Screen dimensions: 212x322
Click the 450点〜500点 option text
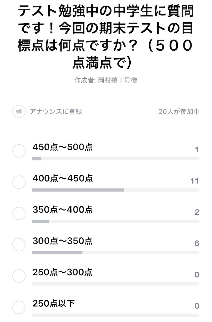tap(63, 147)
